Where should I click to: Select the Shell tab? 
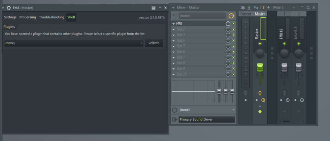tap(71, 17)
